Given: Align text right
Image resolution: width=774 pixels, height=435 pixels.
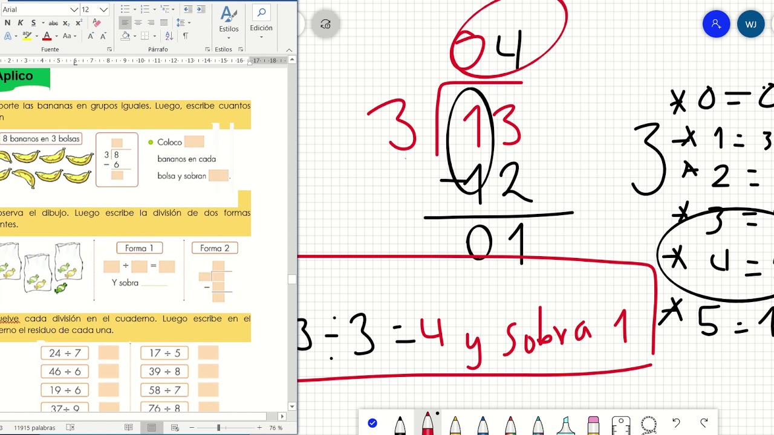Looking at the screenshot, I should coord(151,23).
